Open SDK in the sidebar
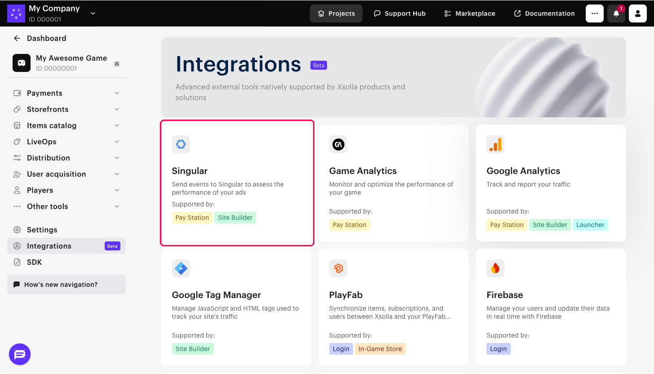654x374 pixels. point(34,262)
